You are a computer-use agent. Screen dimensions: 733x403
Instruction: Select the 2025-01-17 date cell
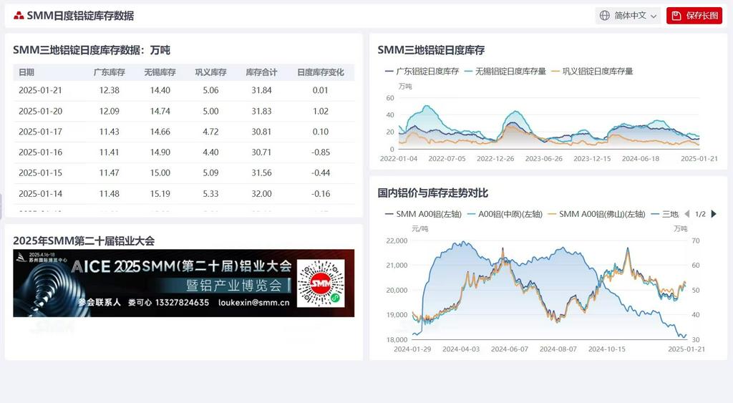coord(40,132)
